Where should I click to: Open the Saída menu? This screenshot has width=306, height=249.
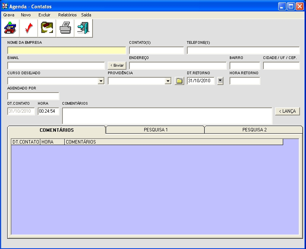pos(86,15)
